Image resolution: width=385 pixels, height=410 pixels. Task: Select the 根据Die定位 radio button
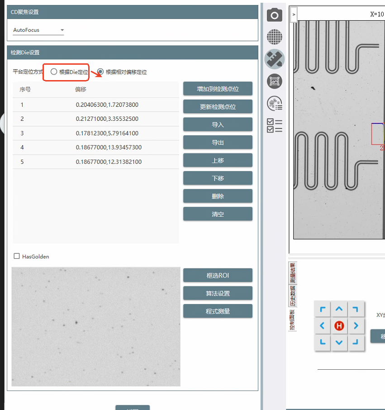click(54, 72)
